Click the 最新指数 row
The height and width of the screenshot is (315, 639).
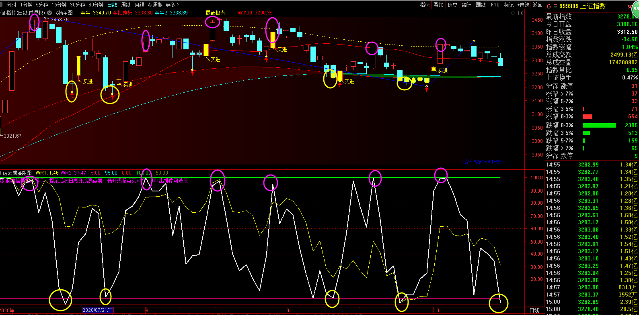click(x=592, y=16)
